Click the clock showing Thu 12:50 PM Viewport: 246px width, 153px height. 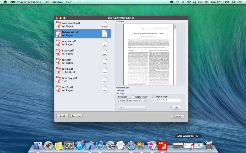point(220,2)
